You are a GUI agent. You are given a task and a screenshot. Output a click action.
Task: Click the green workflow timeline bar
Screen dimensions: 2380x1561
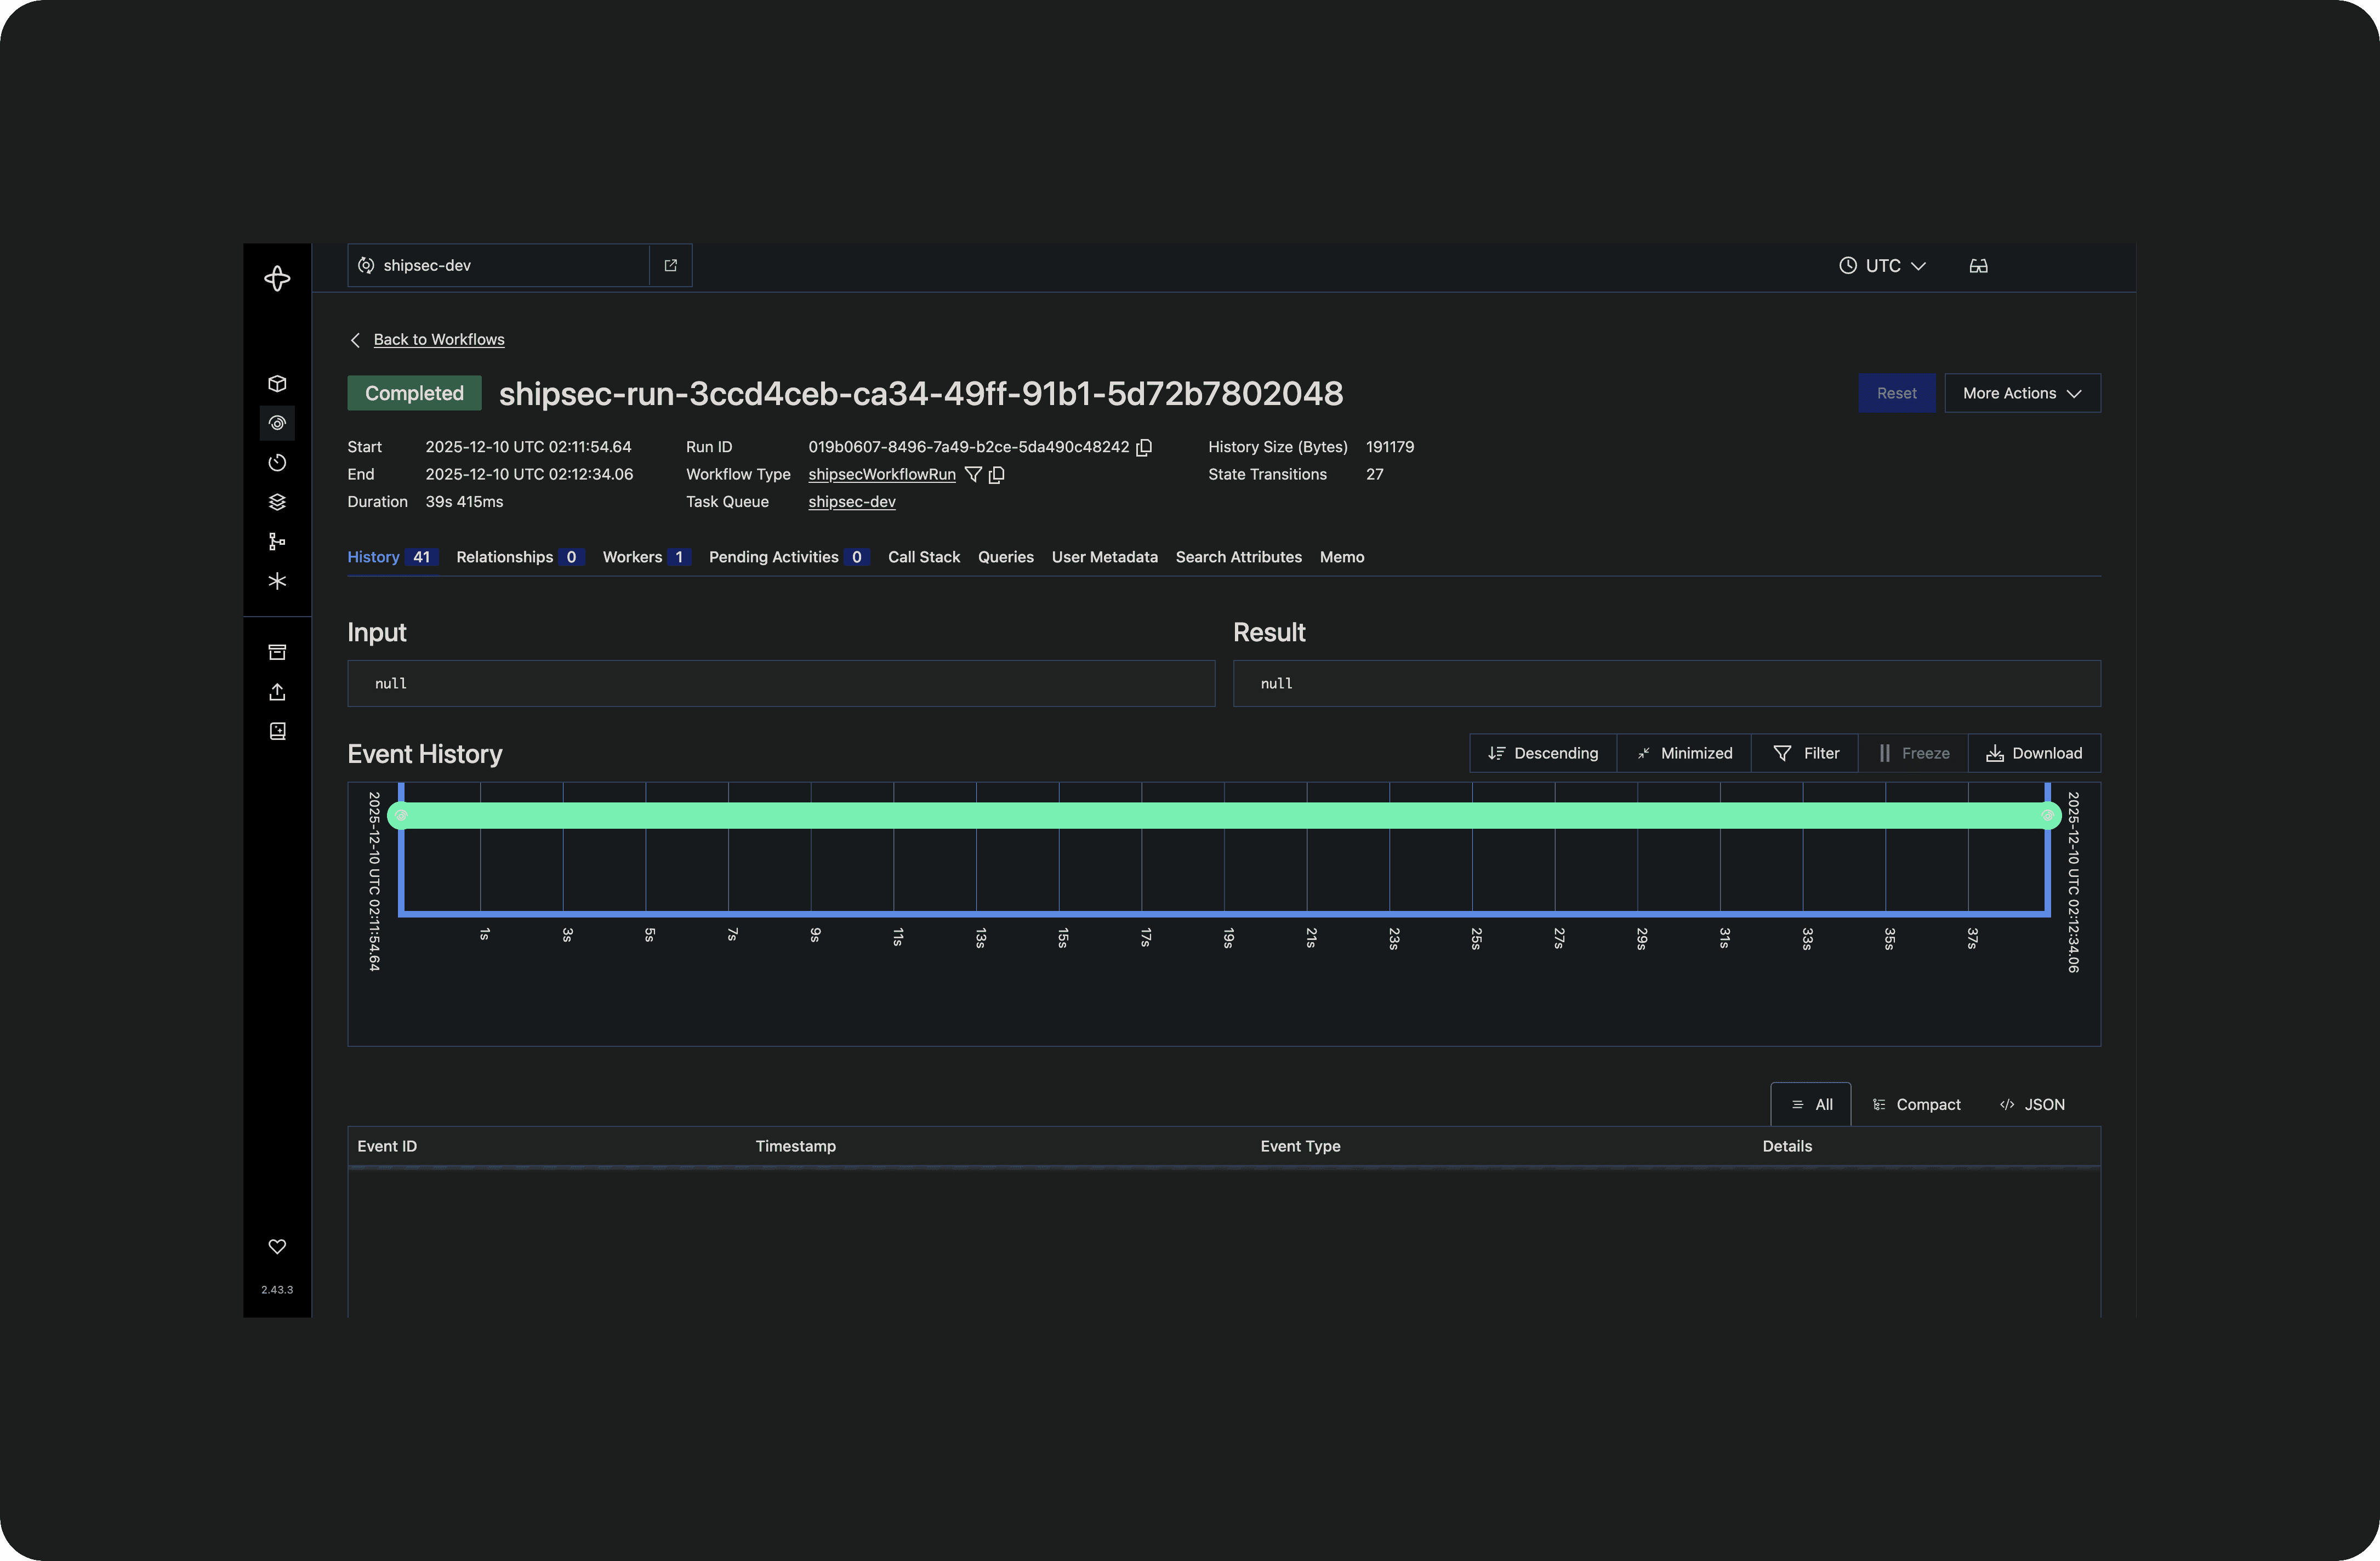[1223, 815]
